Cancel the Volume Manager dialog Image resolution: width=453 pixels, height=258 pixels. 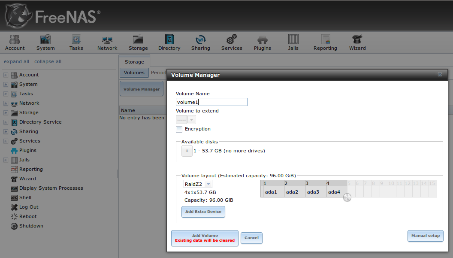(252, 238)
